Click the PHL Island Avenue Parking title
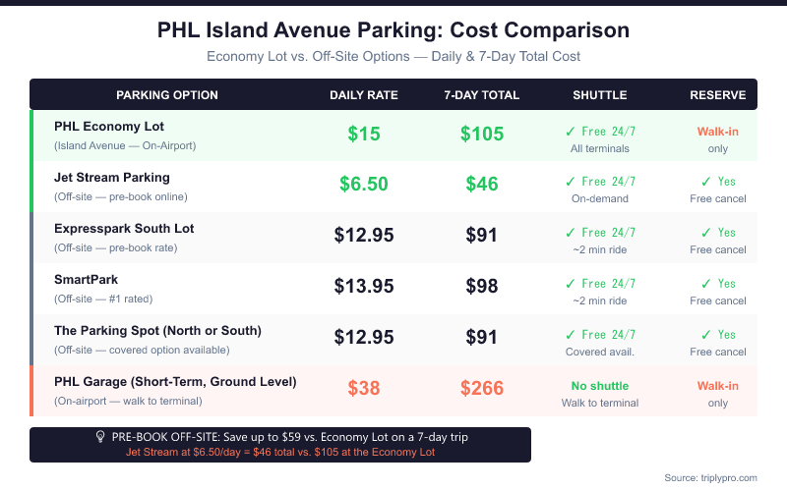 click(393, 30)
